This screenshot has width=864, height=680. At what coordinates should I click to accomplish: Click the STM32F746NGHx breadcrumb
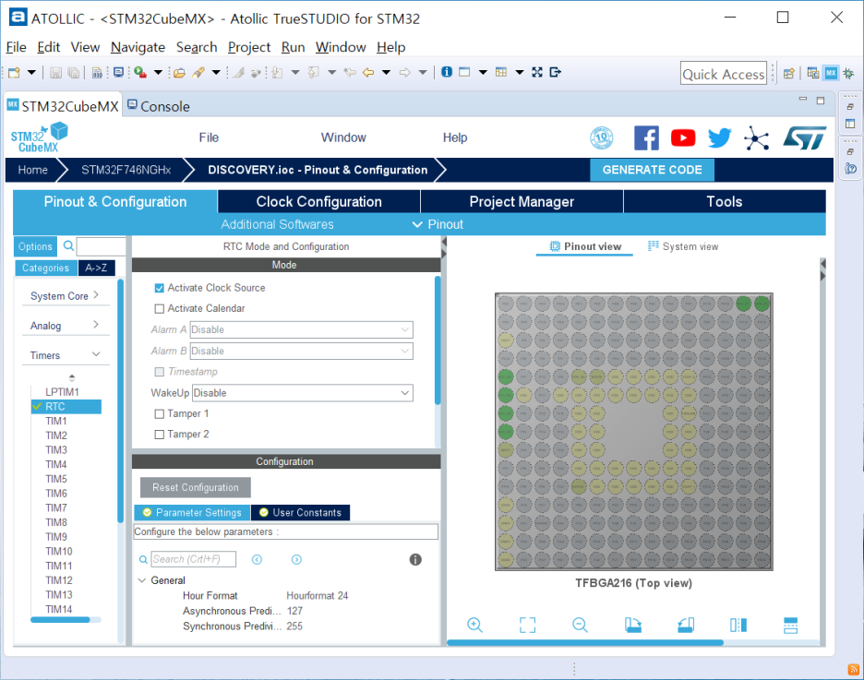click(x=126, y=170)
